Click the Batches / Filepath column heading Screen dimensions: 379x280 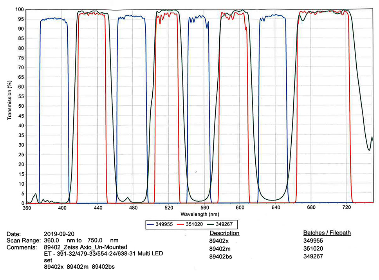pyautogui.click(x=327, y=233)
